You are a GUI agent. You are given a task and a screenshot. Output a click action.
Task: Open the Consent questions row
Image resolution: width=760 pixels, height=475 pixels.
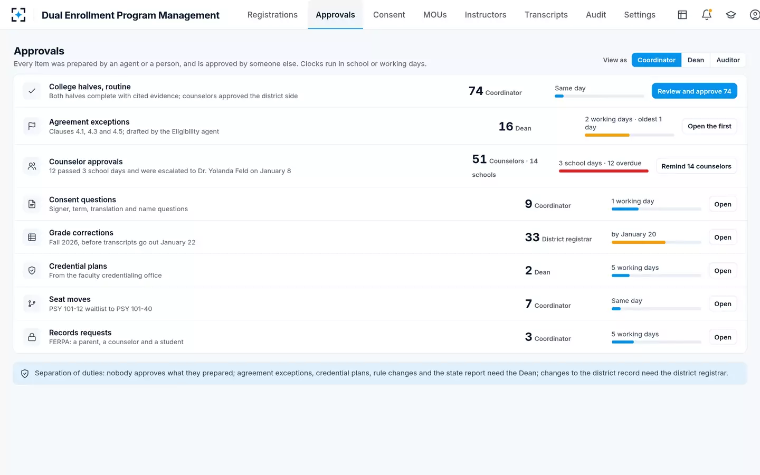pyautogui.click(x=723, y=204)
